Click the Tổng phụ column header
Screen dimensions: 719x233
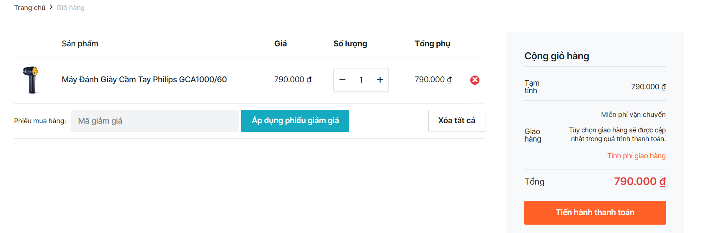(x=432, y=43)
